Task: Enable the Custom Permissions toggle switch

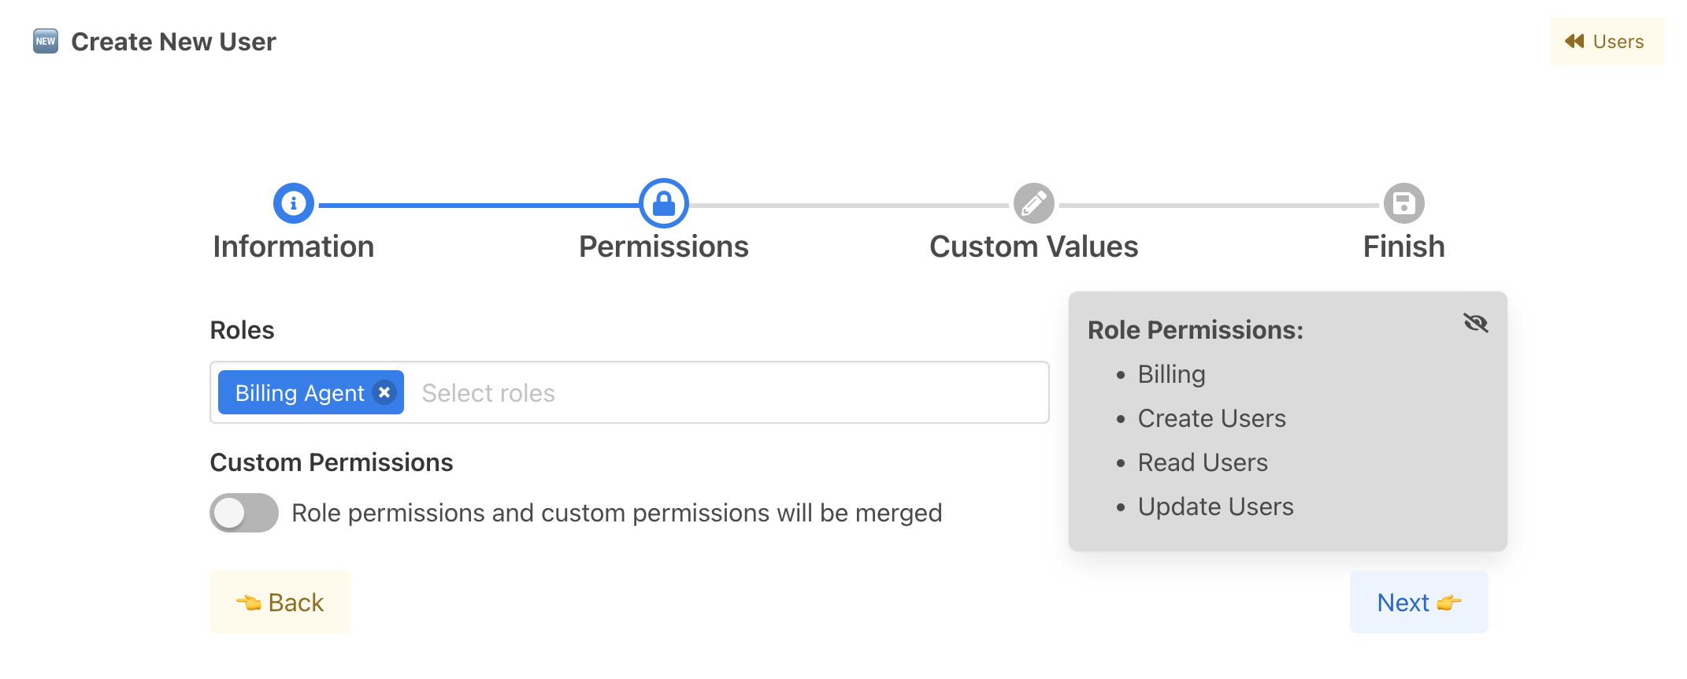Action: pos(244,513)
